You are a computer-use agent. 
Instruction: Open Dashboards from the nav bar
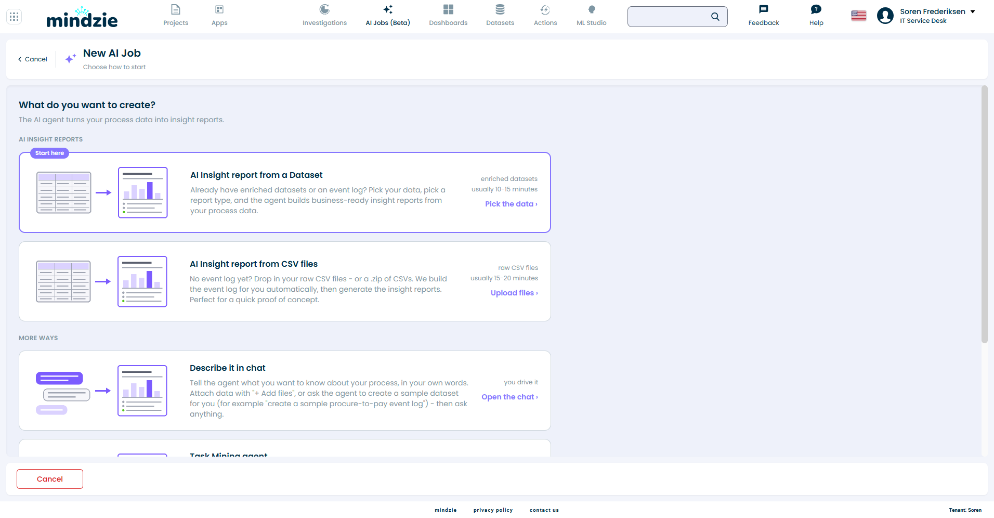pyautogui.click(x=448, y=23)
